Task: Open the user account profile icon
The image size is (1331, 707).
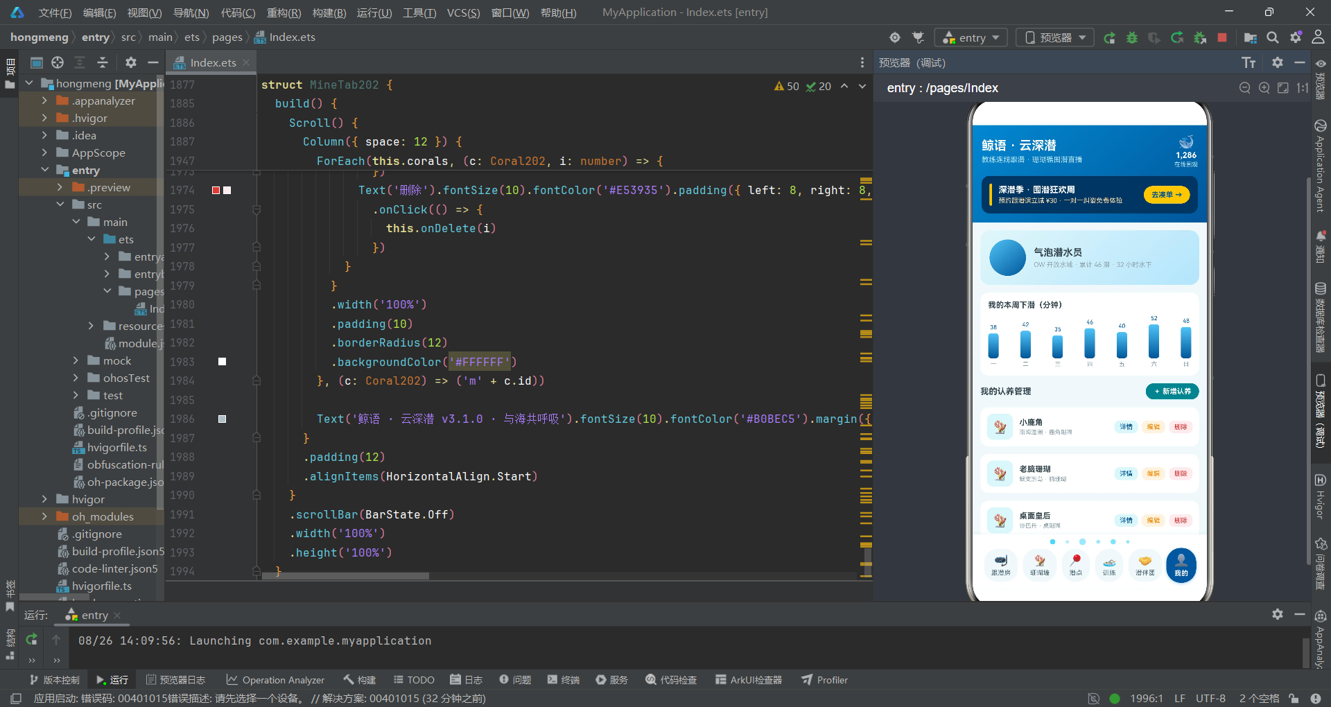Action: pos(1318,38)
